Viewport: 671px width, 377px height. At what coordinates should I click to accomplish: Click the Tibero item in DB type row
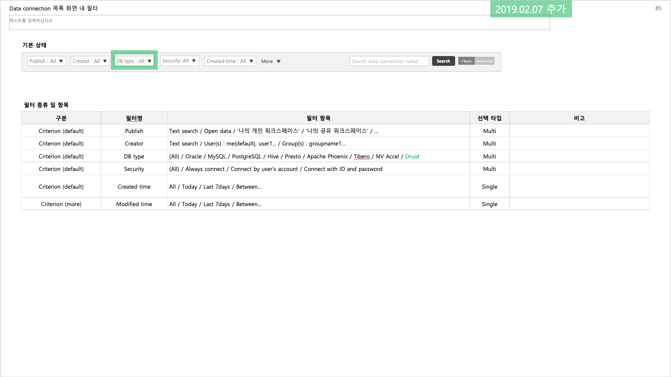click(x=362, y=156)
